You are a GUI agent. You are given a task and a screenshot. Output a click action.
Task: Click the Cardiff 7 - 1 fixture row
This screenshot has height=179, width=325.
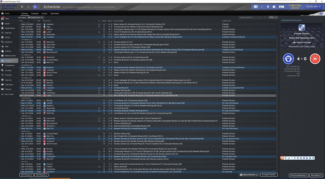click(147, 103)
